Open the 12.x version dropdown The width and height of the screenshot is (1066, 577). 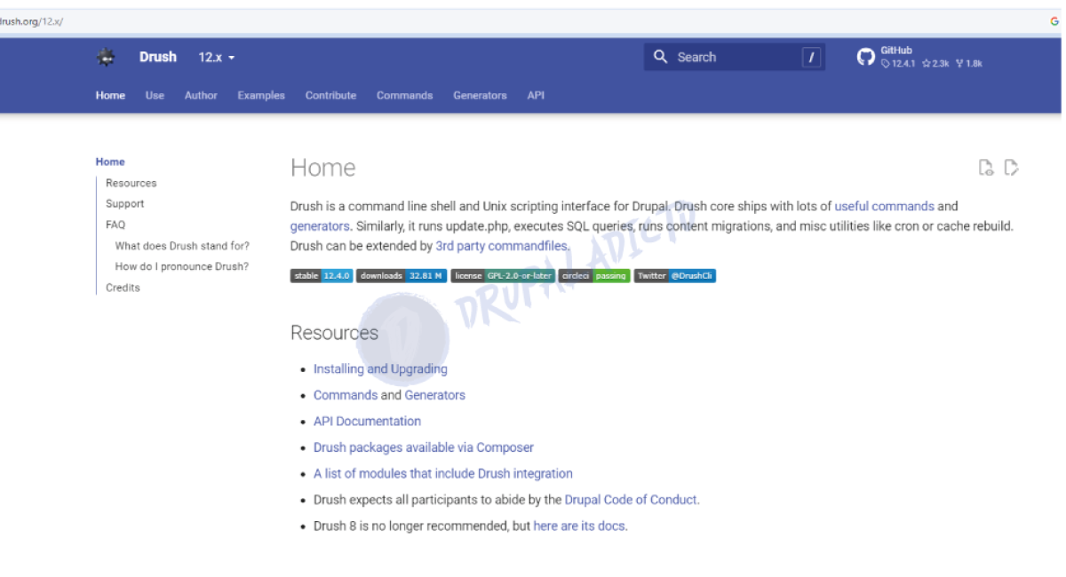[x=217, y=57]
